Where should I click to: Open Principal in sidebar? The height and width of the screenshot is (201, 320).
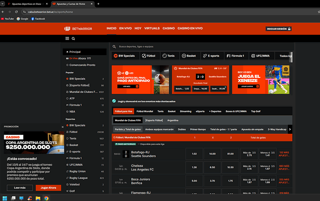[x=84, y=52]
